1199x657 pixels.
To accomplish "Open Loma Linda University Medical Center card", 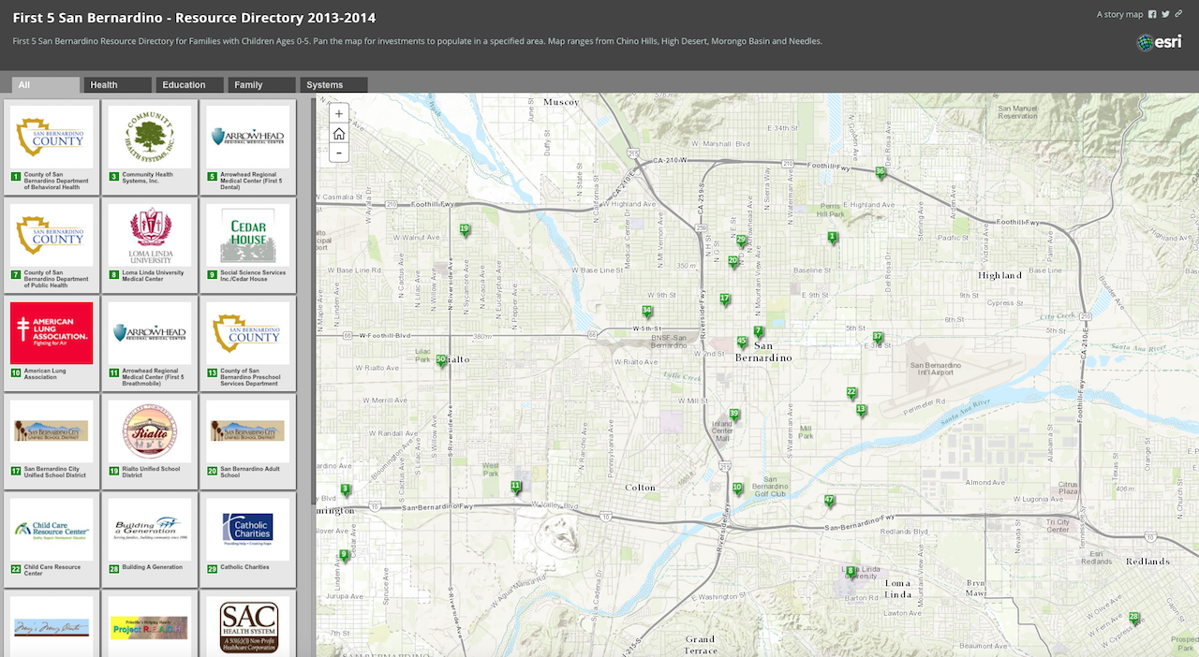I will [150, 245].
